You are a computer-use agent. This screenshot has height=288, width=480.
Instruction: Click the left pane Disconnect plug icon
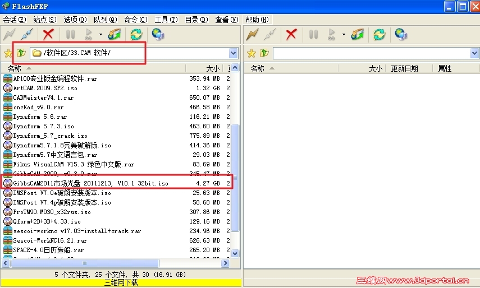click(27, 34)
